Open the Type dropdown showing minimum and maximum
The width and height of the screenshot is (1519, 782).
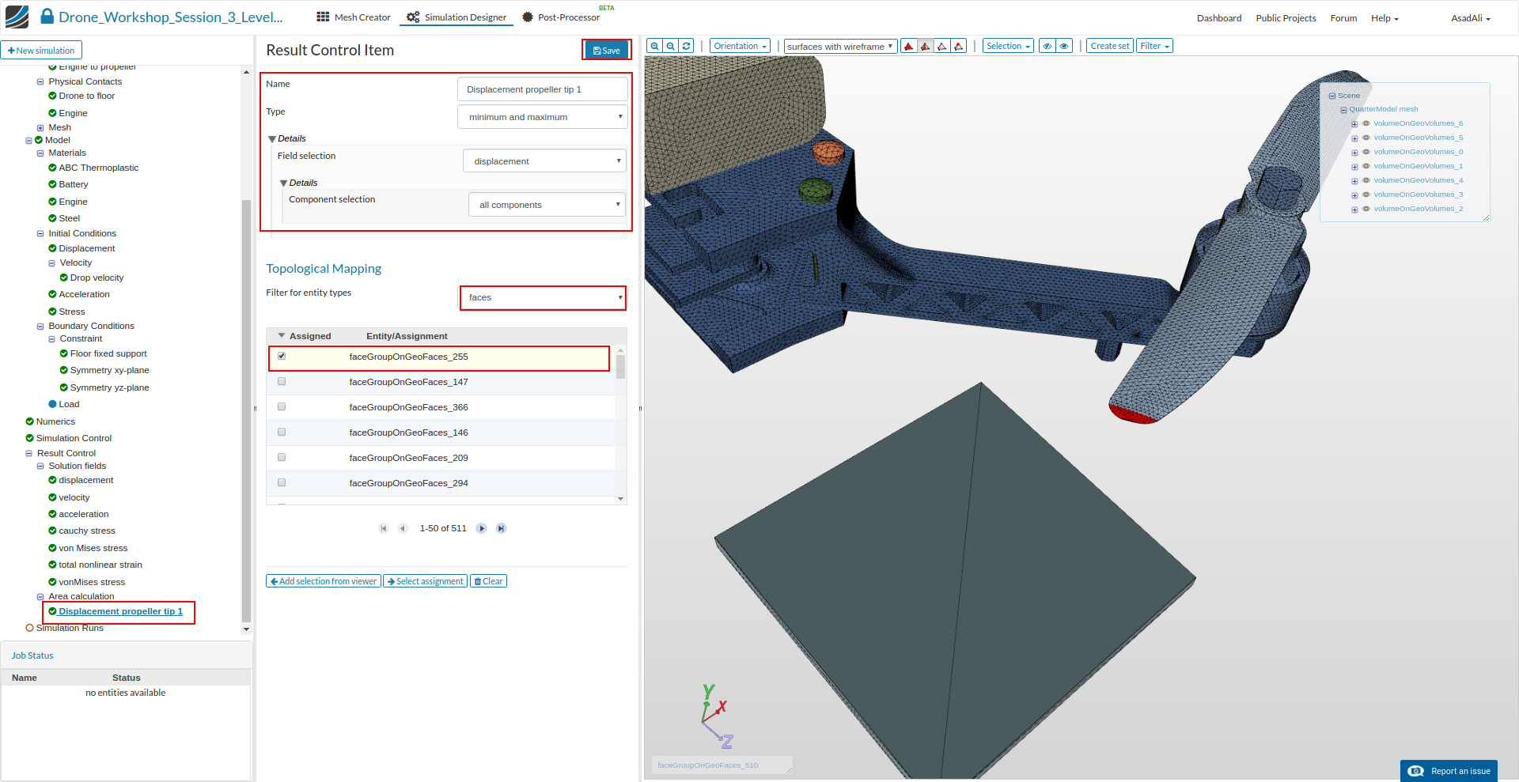click(x=543, y=117)
